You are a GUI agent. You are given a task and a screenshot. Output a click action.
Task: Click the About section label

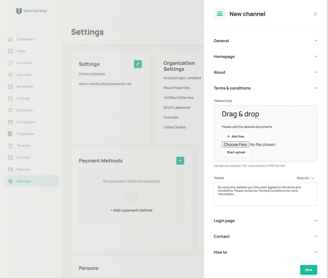(220, 72)
